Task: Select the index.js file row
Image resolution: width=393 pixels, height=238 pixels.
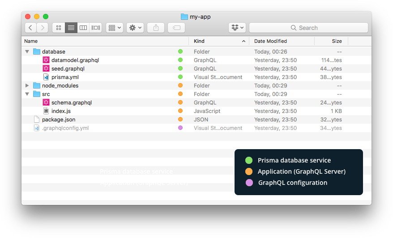Action: (196, 111)
